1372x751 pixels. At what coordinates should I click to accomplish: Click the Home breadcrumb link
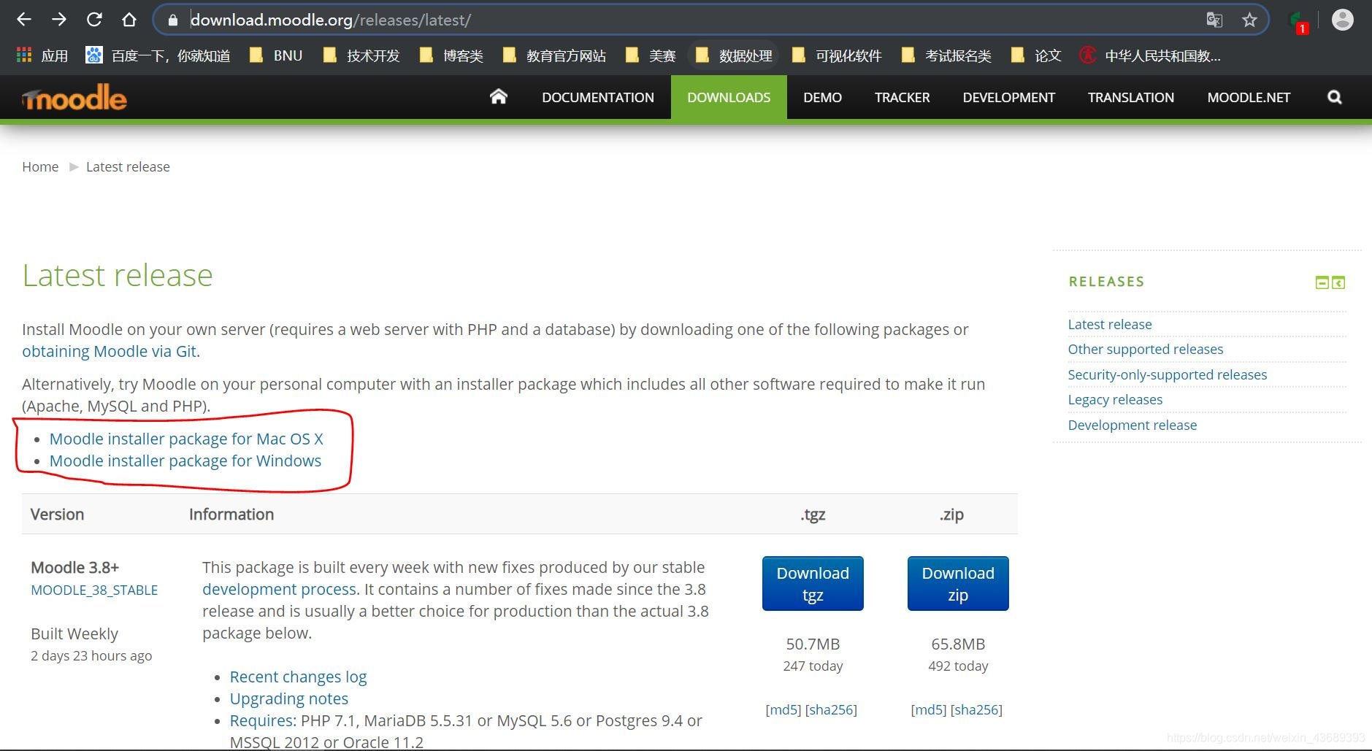coord(40,166)
